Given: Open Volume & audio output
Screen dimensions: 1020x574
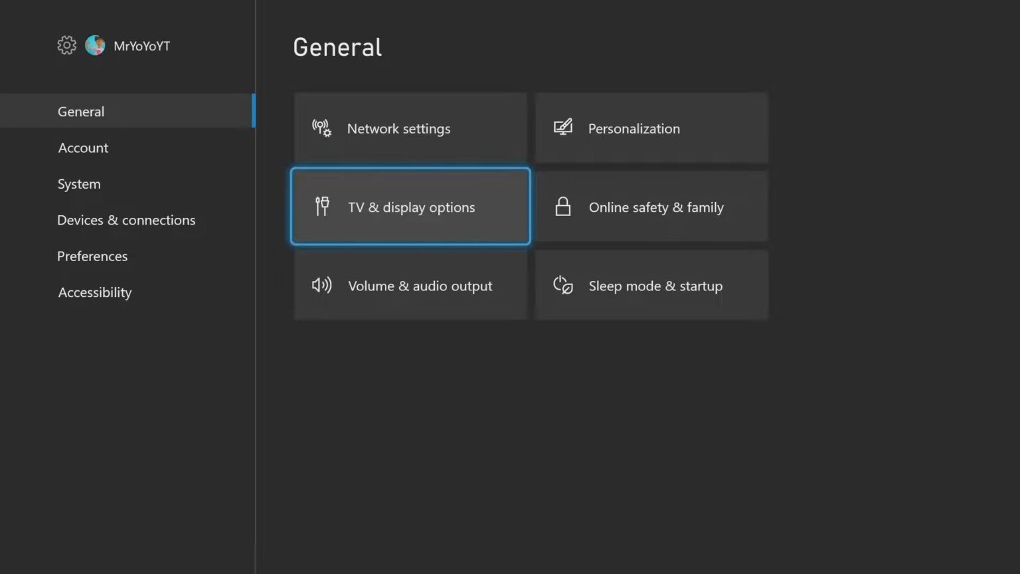Looking at the screenshot, I should click(410, 285).
